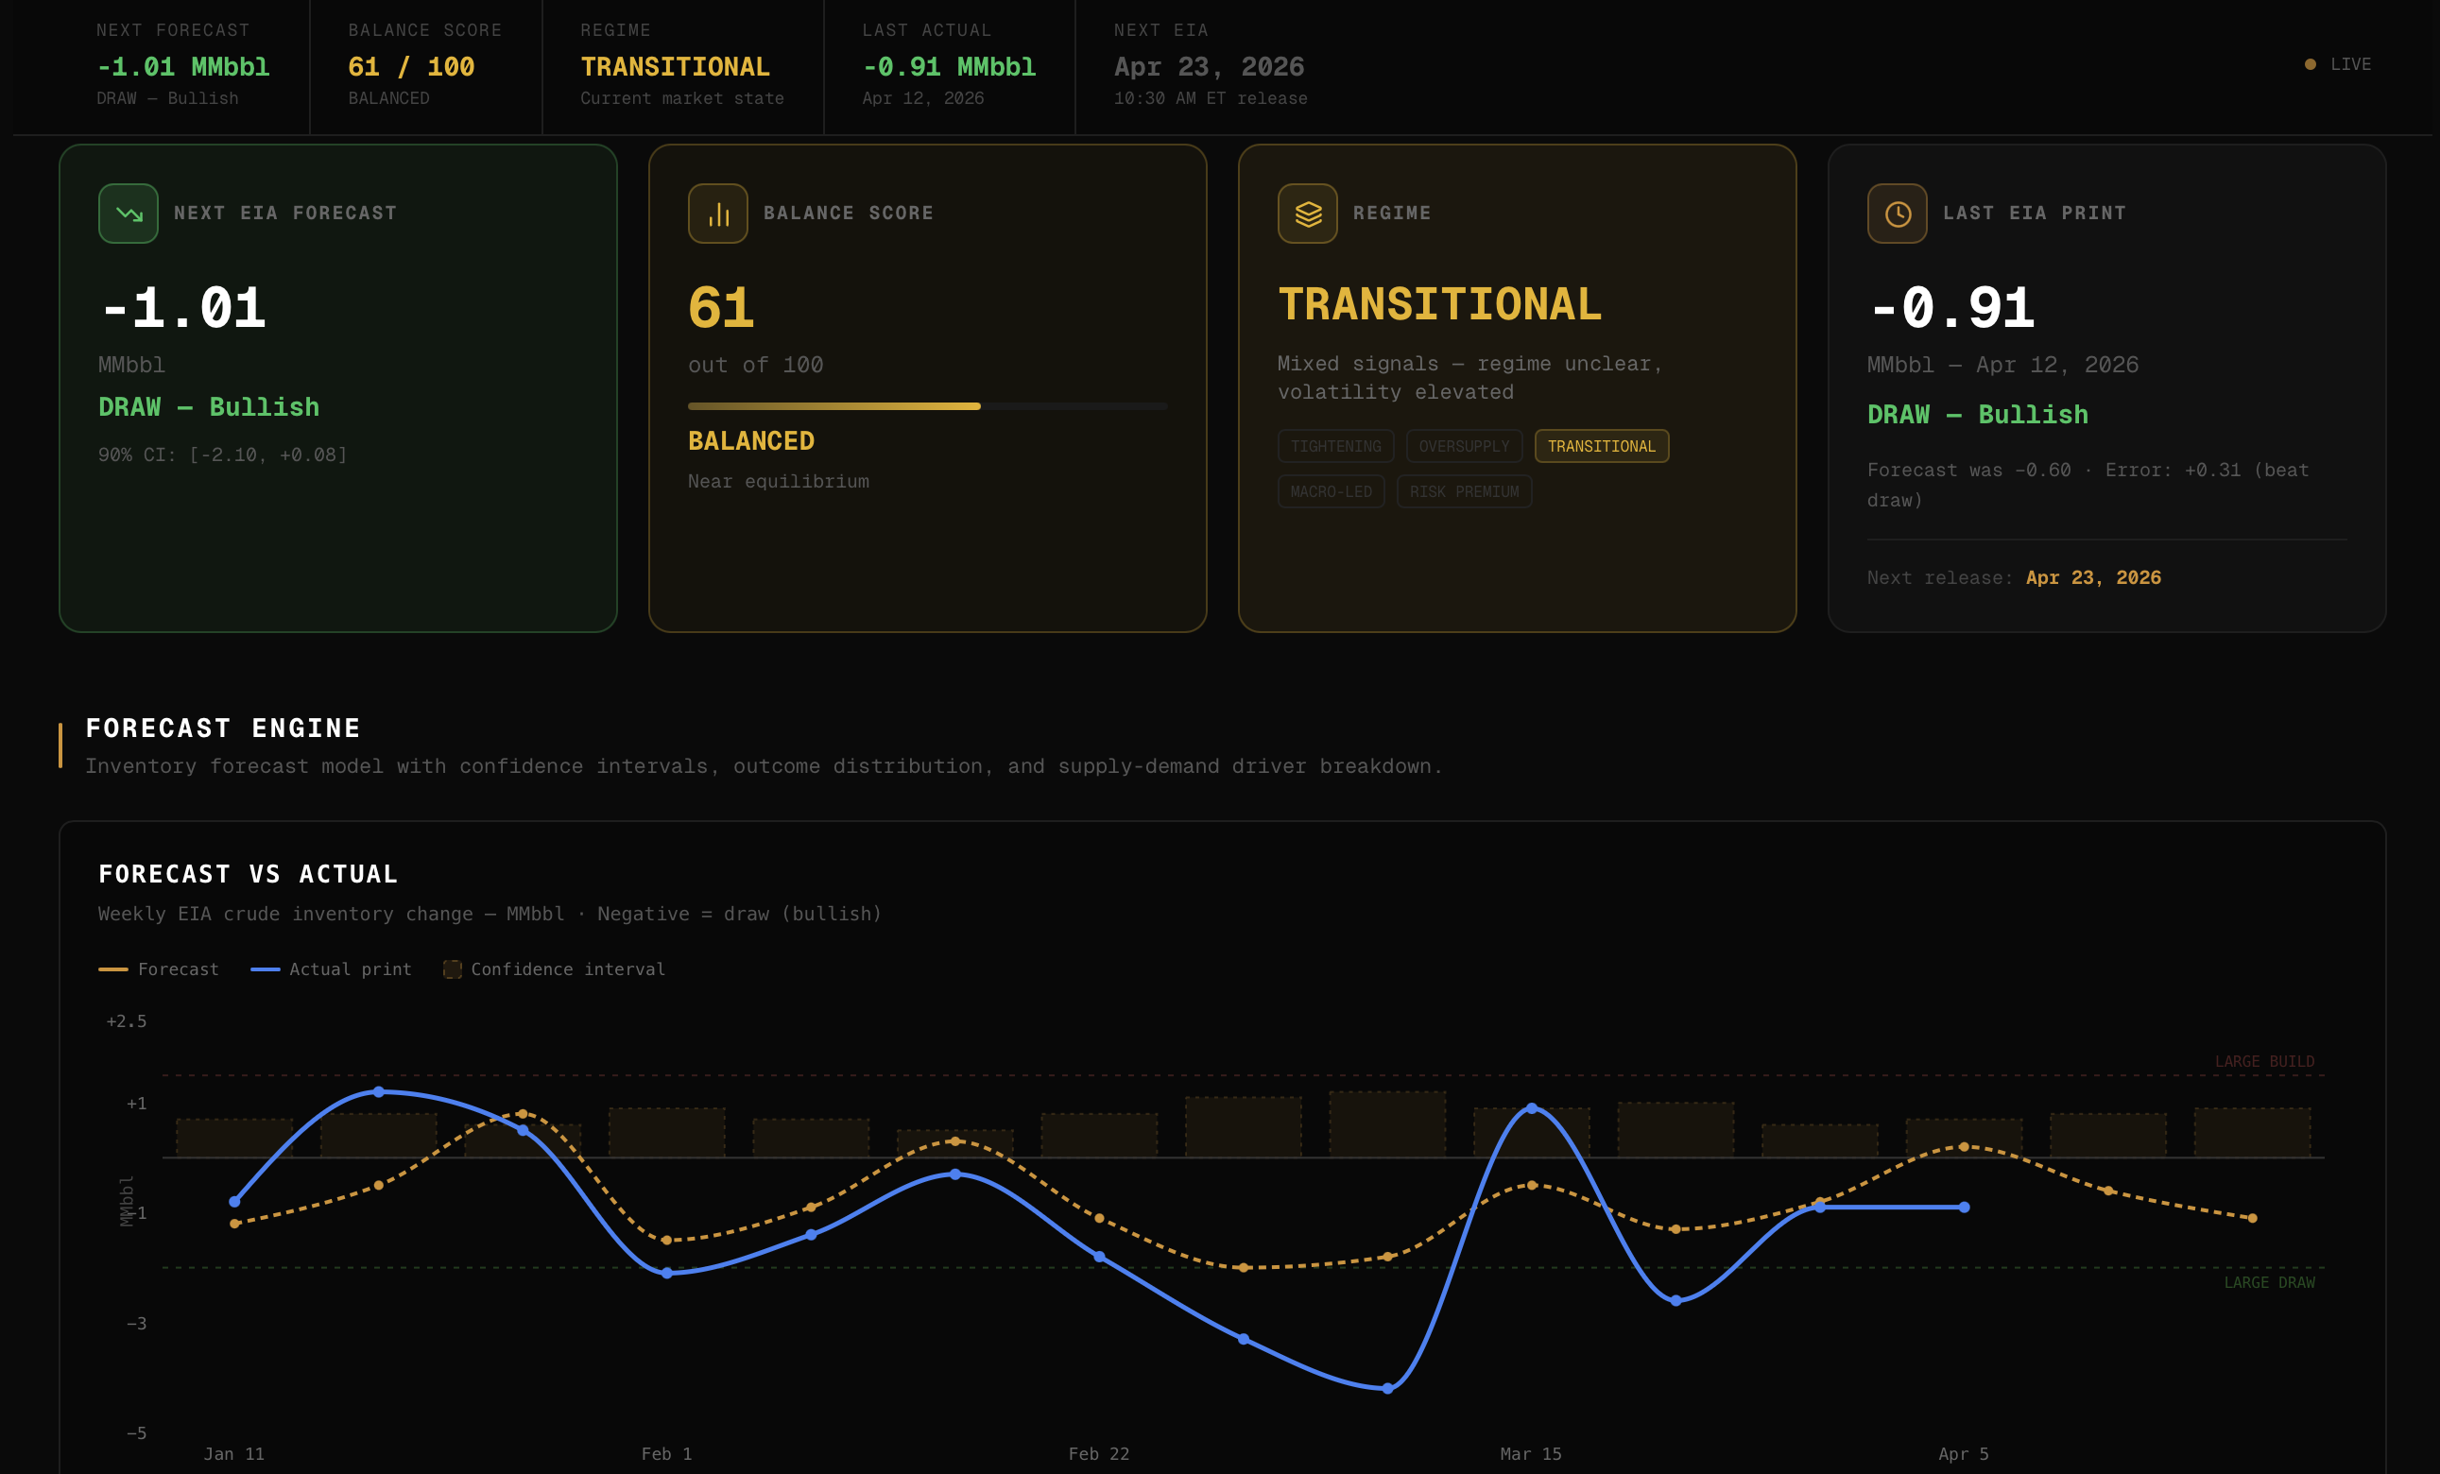Select the highlighted TRANSITIONAL regime tag
The width and height of the screenshot is (2440, 1474).
[x=1601, y=447]
